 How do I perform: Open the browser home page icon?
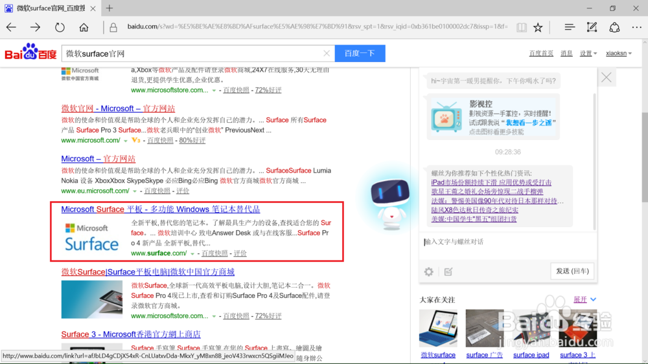tap(84, 27)
